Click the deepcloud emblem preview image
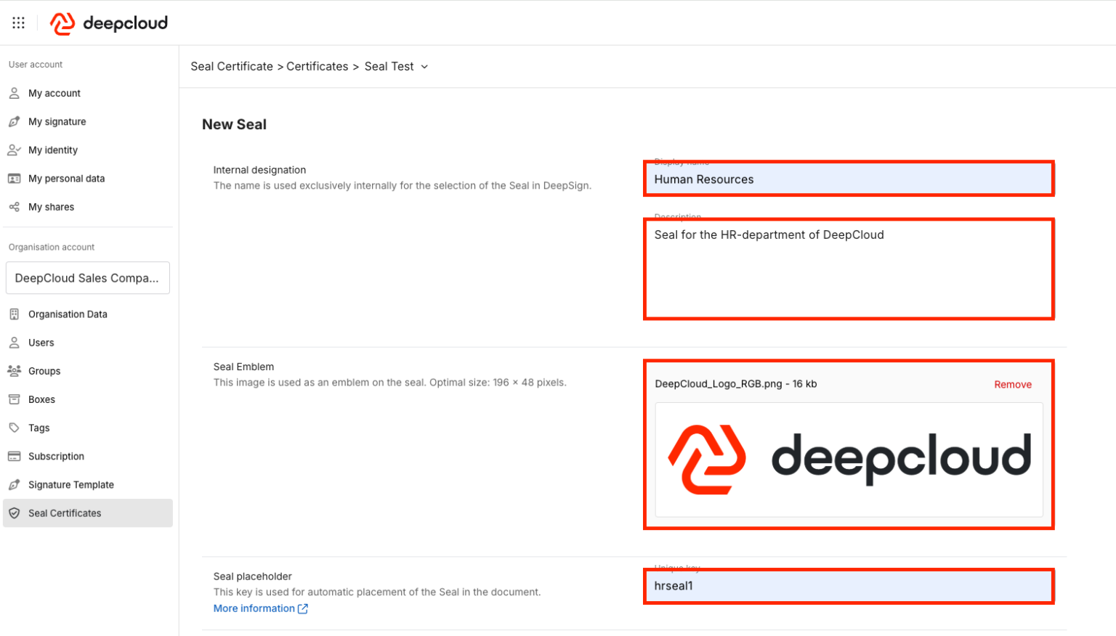 pyautogui.click(x=849, y=460)
